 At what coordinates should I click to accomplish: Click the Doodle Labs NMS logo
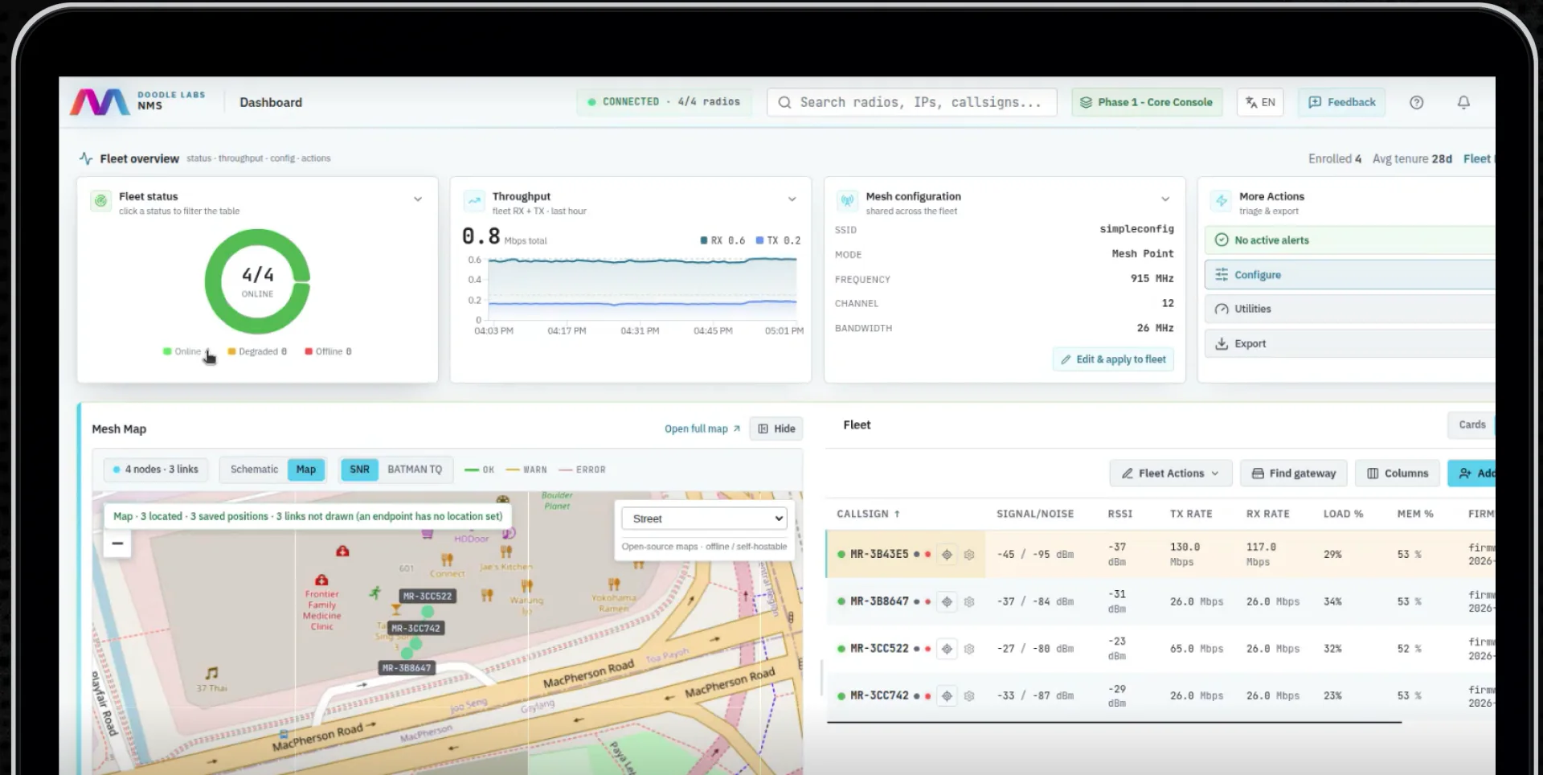(138, 101)
